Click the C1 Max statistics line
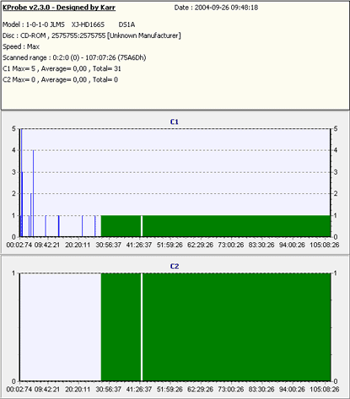Image resolution: width=350 pixels, height=399 pixels. point(62,68)
